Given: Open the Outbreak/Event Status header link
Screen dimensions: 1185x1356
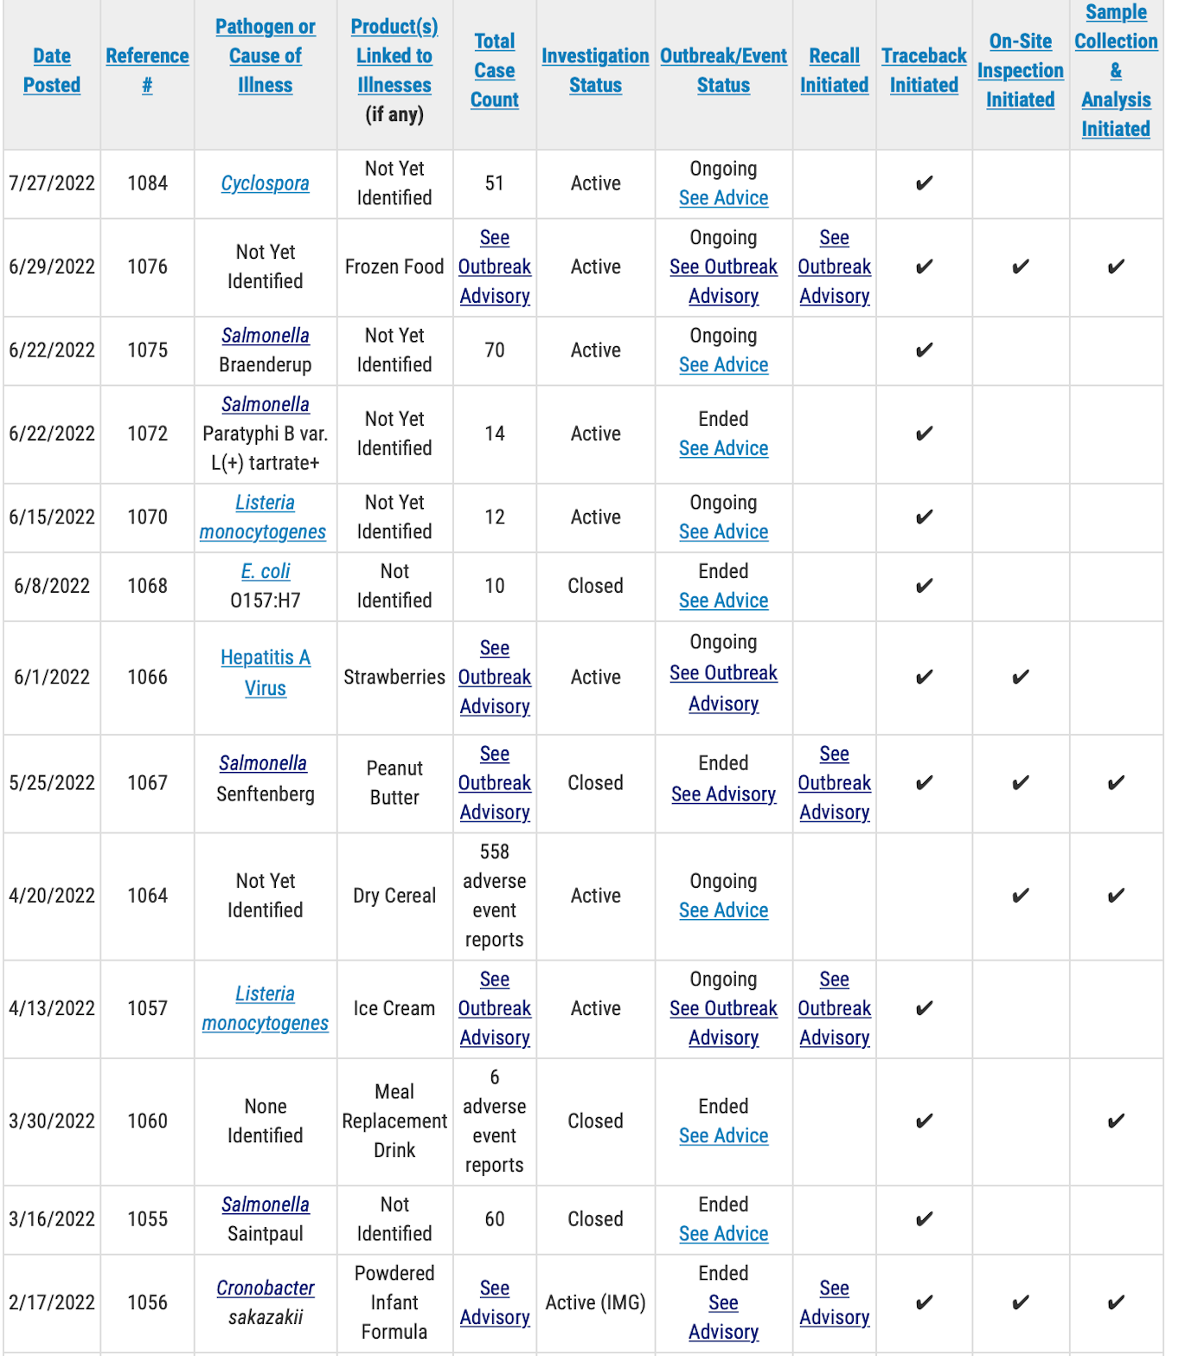Looking at the screenshot, I should coord(723,70).
